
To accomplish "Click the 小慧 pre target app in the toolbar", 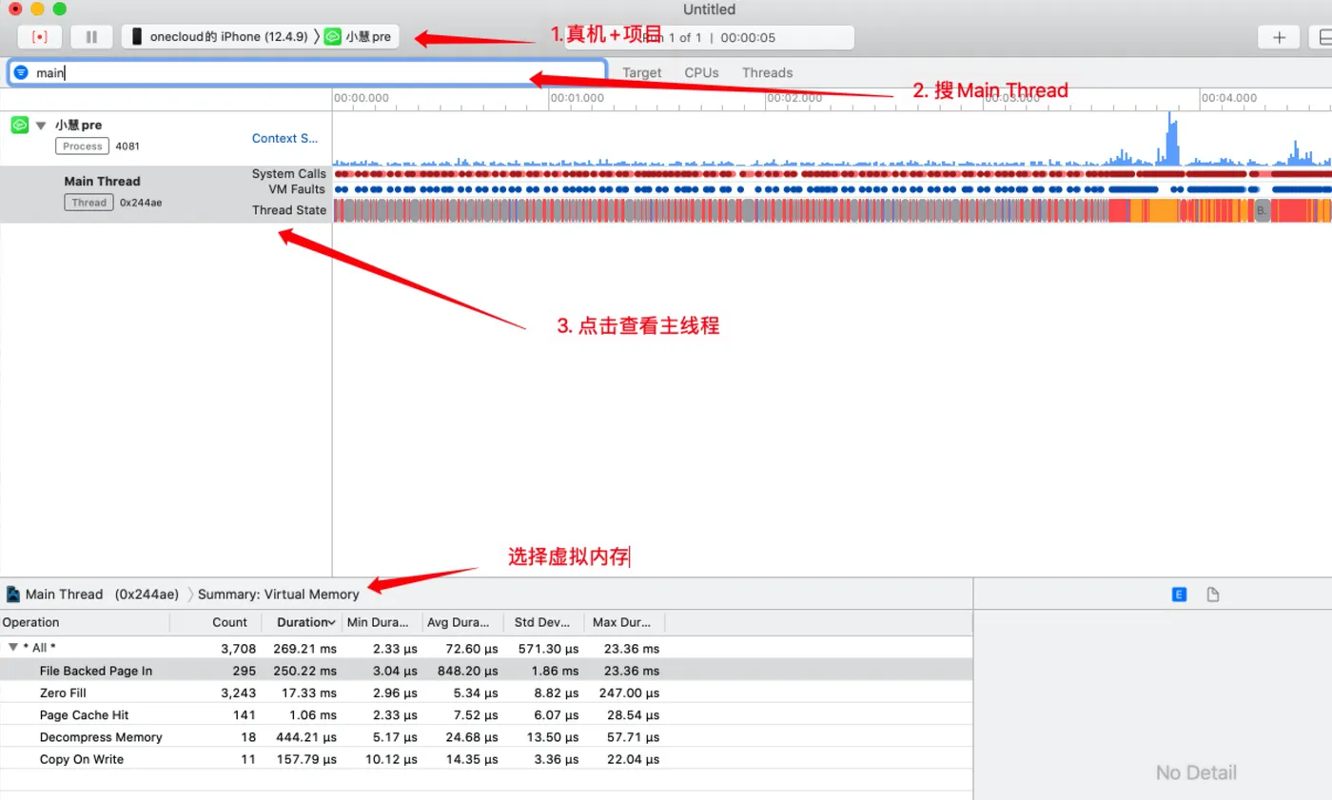I will 358,37.
